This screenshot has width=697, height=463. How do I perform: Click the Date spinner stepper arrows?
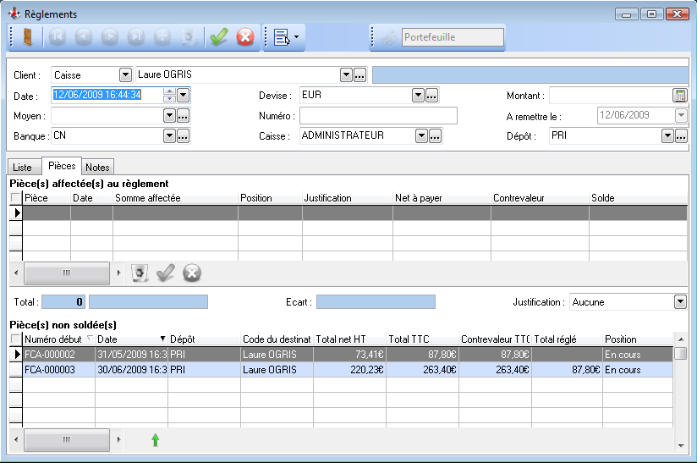click(169, 95)
